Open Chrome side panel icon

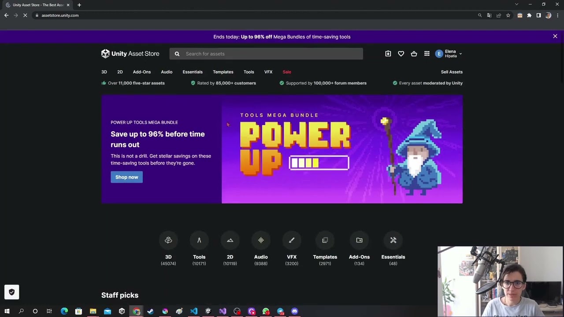(538, 15)
